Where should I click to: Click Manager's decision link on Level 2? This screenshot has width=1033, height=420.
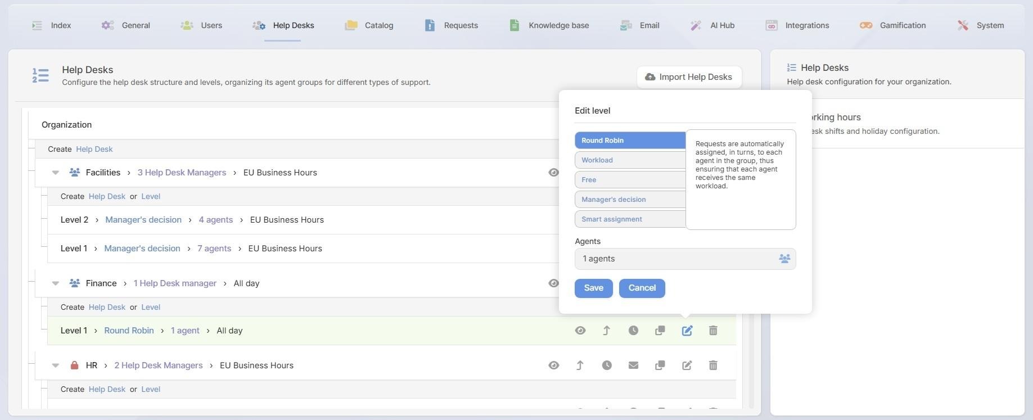143,220
